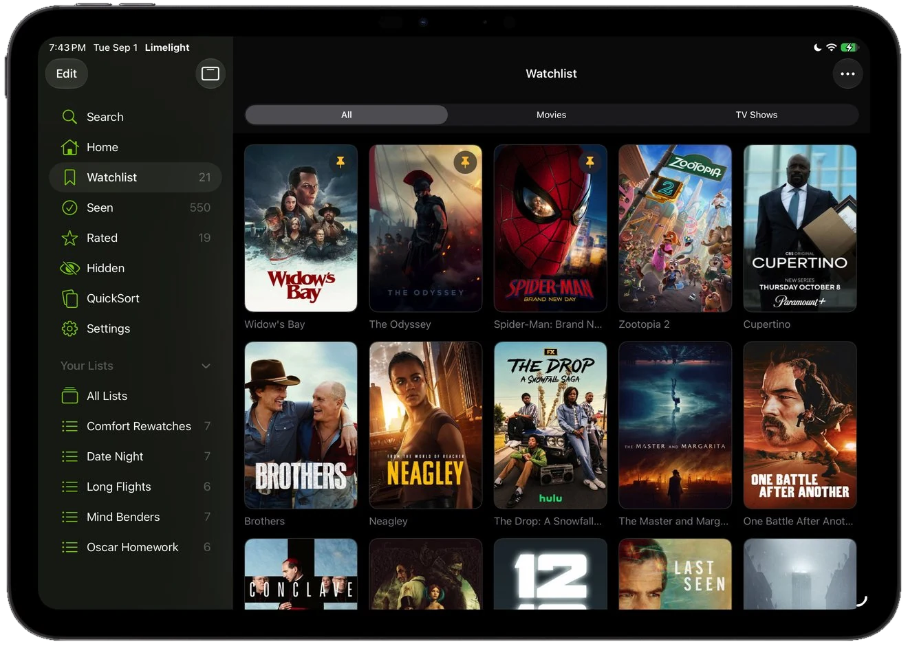908x646 pixels.
Task: Open The Master and Margarita poster
Action: pyautogui.click(x=675, y=425)
